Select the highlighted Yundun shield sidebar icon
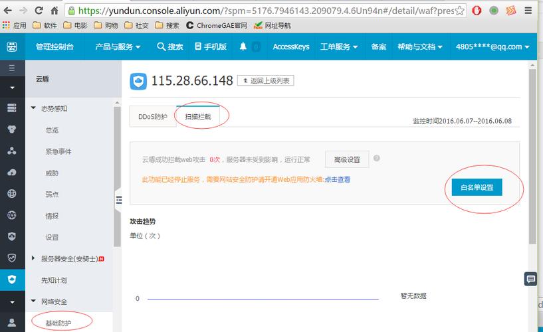The image size is (543, 332). (x=12, y=280)
